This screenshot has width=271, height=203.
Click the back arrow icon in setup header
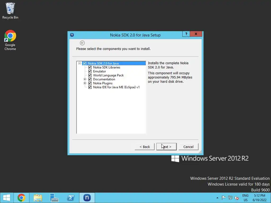pyautogui.click(x=82, y=43)
